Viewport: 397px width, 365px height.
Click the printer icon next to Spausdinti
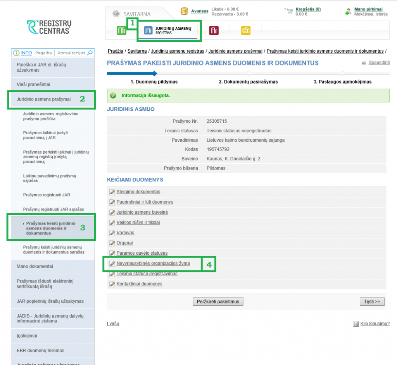(x=364, y=63)
